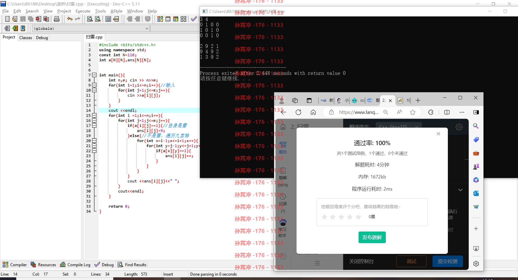Click the 调试 button
518x280 pixels.
click(x=411, y=261)
